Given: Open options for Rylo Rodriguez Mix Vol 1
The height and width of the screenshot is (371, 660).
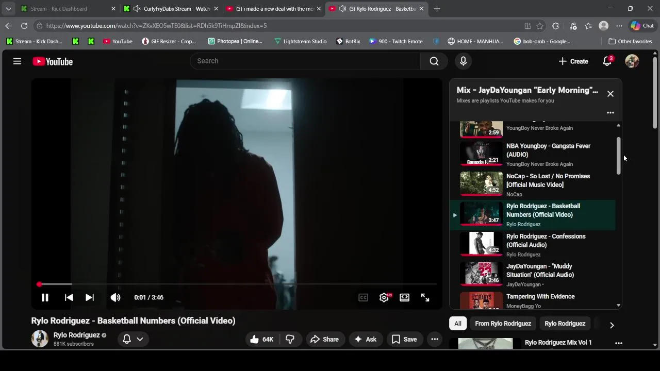Looking at the screenshot, I should [619, 343].
